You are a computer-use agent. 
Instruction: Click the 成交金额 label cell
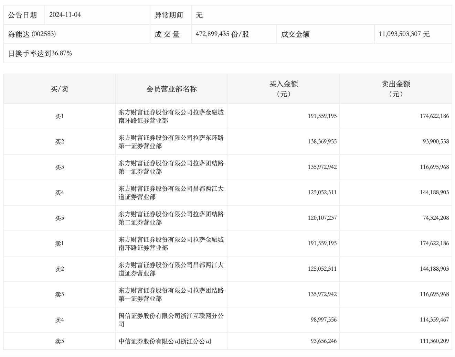click(x=325, y=34)
